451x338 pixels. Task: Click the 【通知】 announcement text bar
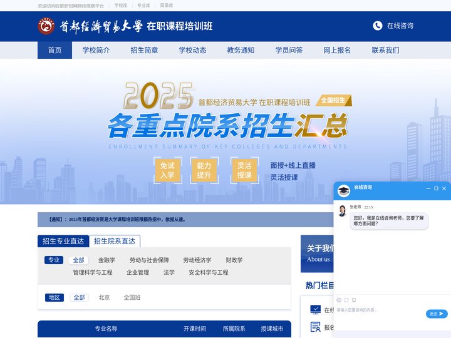coord(185,220)
